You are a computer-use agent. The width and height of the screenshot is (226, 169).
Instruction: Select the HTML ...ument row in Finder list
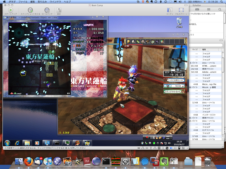pos(205,66)
